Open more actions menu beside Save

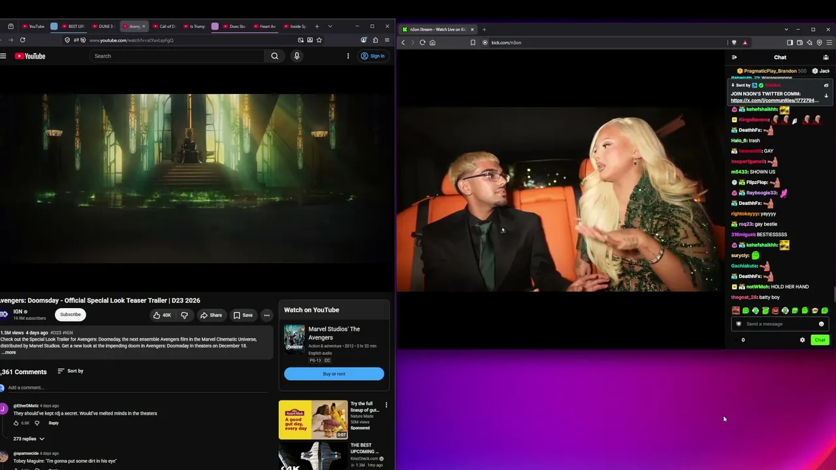[266, 315]
